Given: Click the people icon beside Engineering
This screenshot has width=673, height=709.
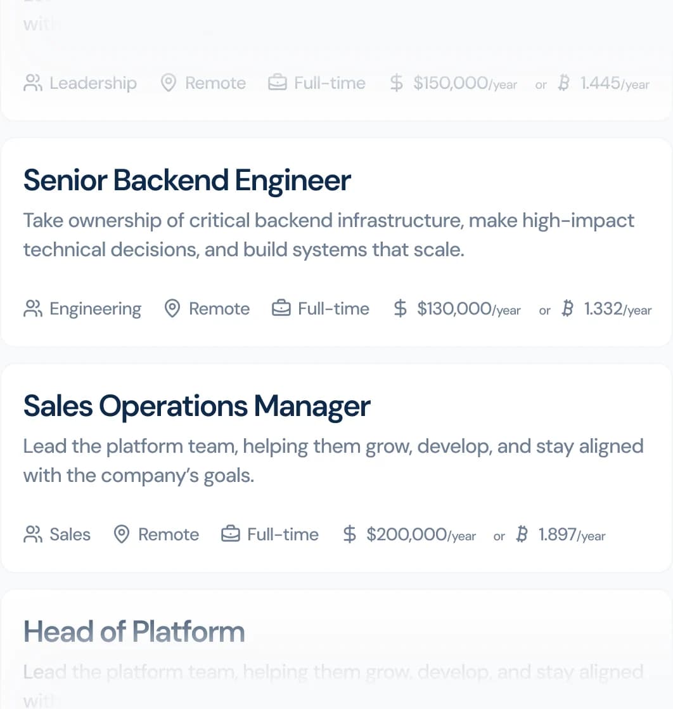Looking at the screenshot, I should pyautogui.click(x=33, y=309).
